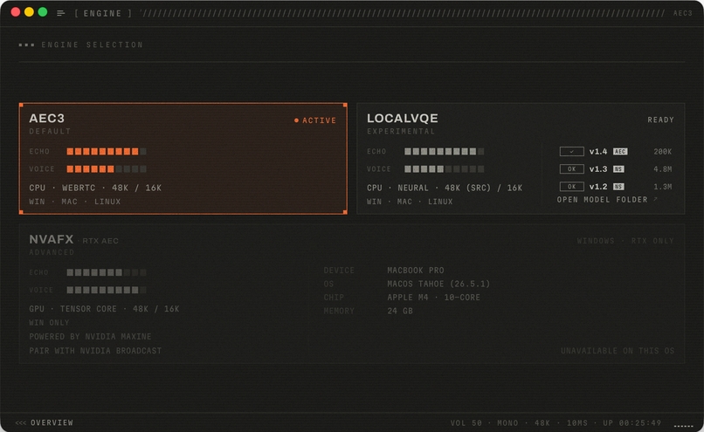704x432 pixels.
Task: Click "GPU · TENSOR CORE · 48K / 16K" text
Action: (104, 309)
